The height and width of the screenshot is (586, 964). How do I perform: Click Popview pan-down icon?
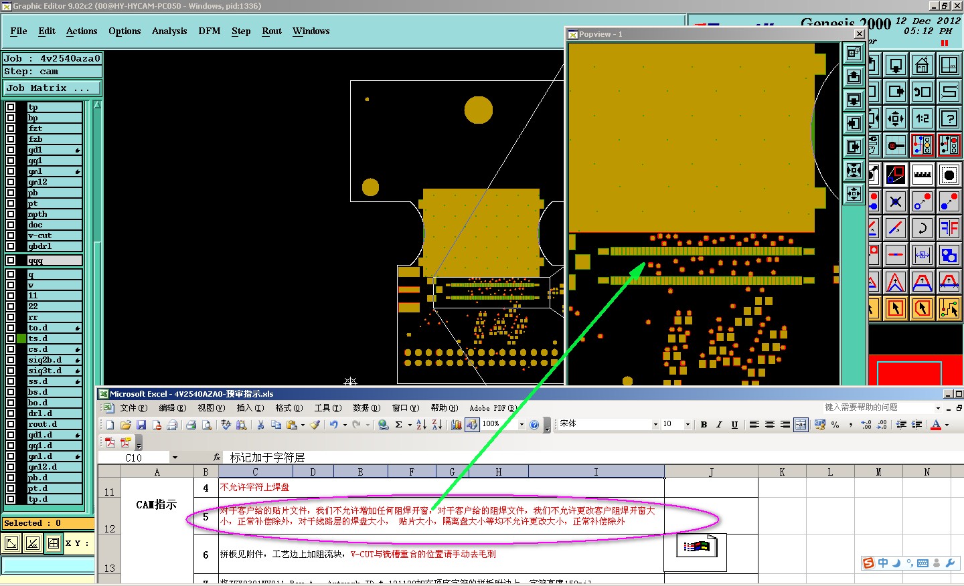(854, 100)
